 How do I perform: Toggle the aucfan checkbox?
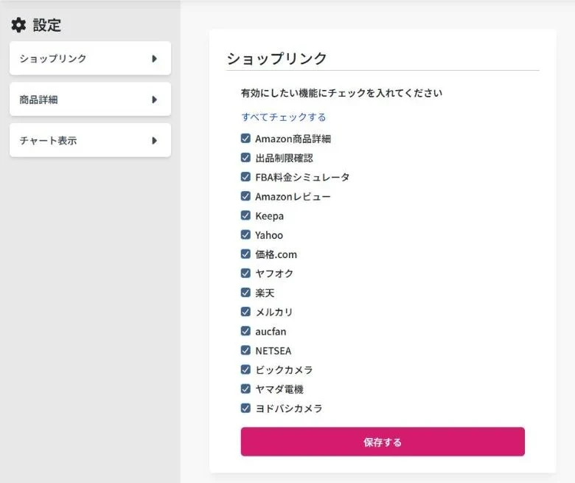point(245,331)
